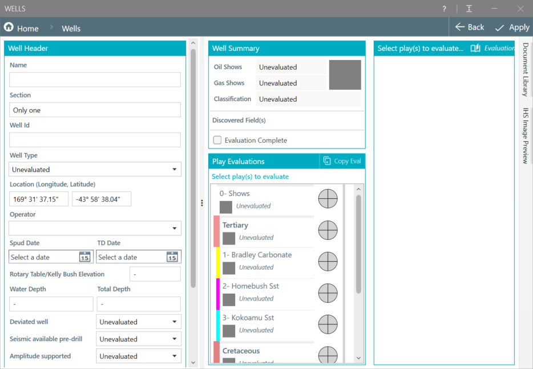Viewport: 533px width, 369px height.
Task: Click gray status square under 0- Shows
Action: 226,207
